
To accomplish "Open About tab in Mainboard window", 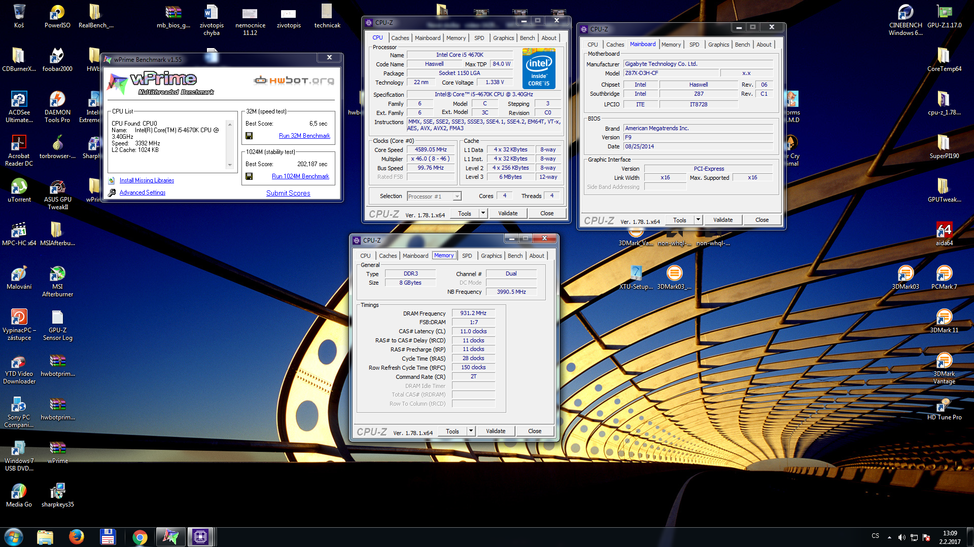I will (x=764, y=45).
